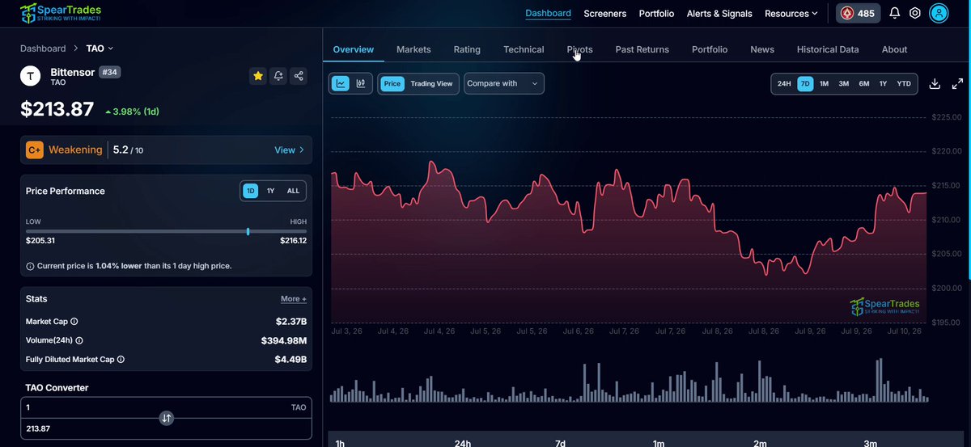
Task: Click the $4.49B diluted cap value
Action: point(290,359)
